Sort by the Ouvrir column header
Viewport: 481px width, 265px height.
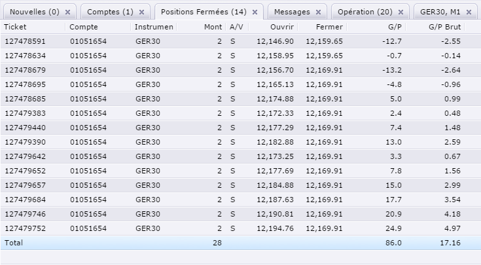[x=282, y=27]
